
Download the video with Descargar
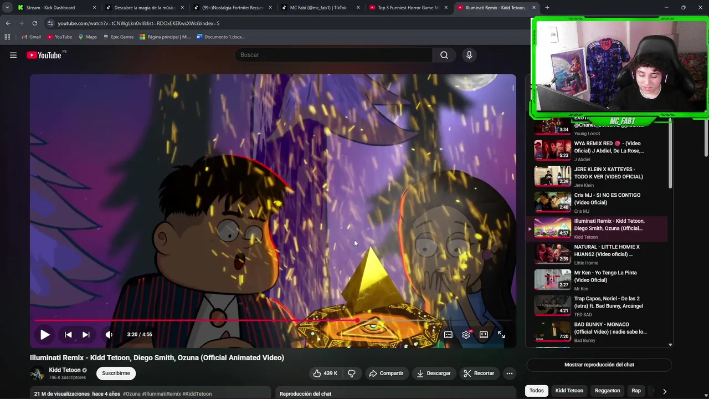click(x=434, y=374)
